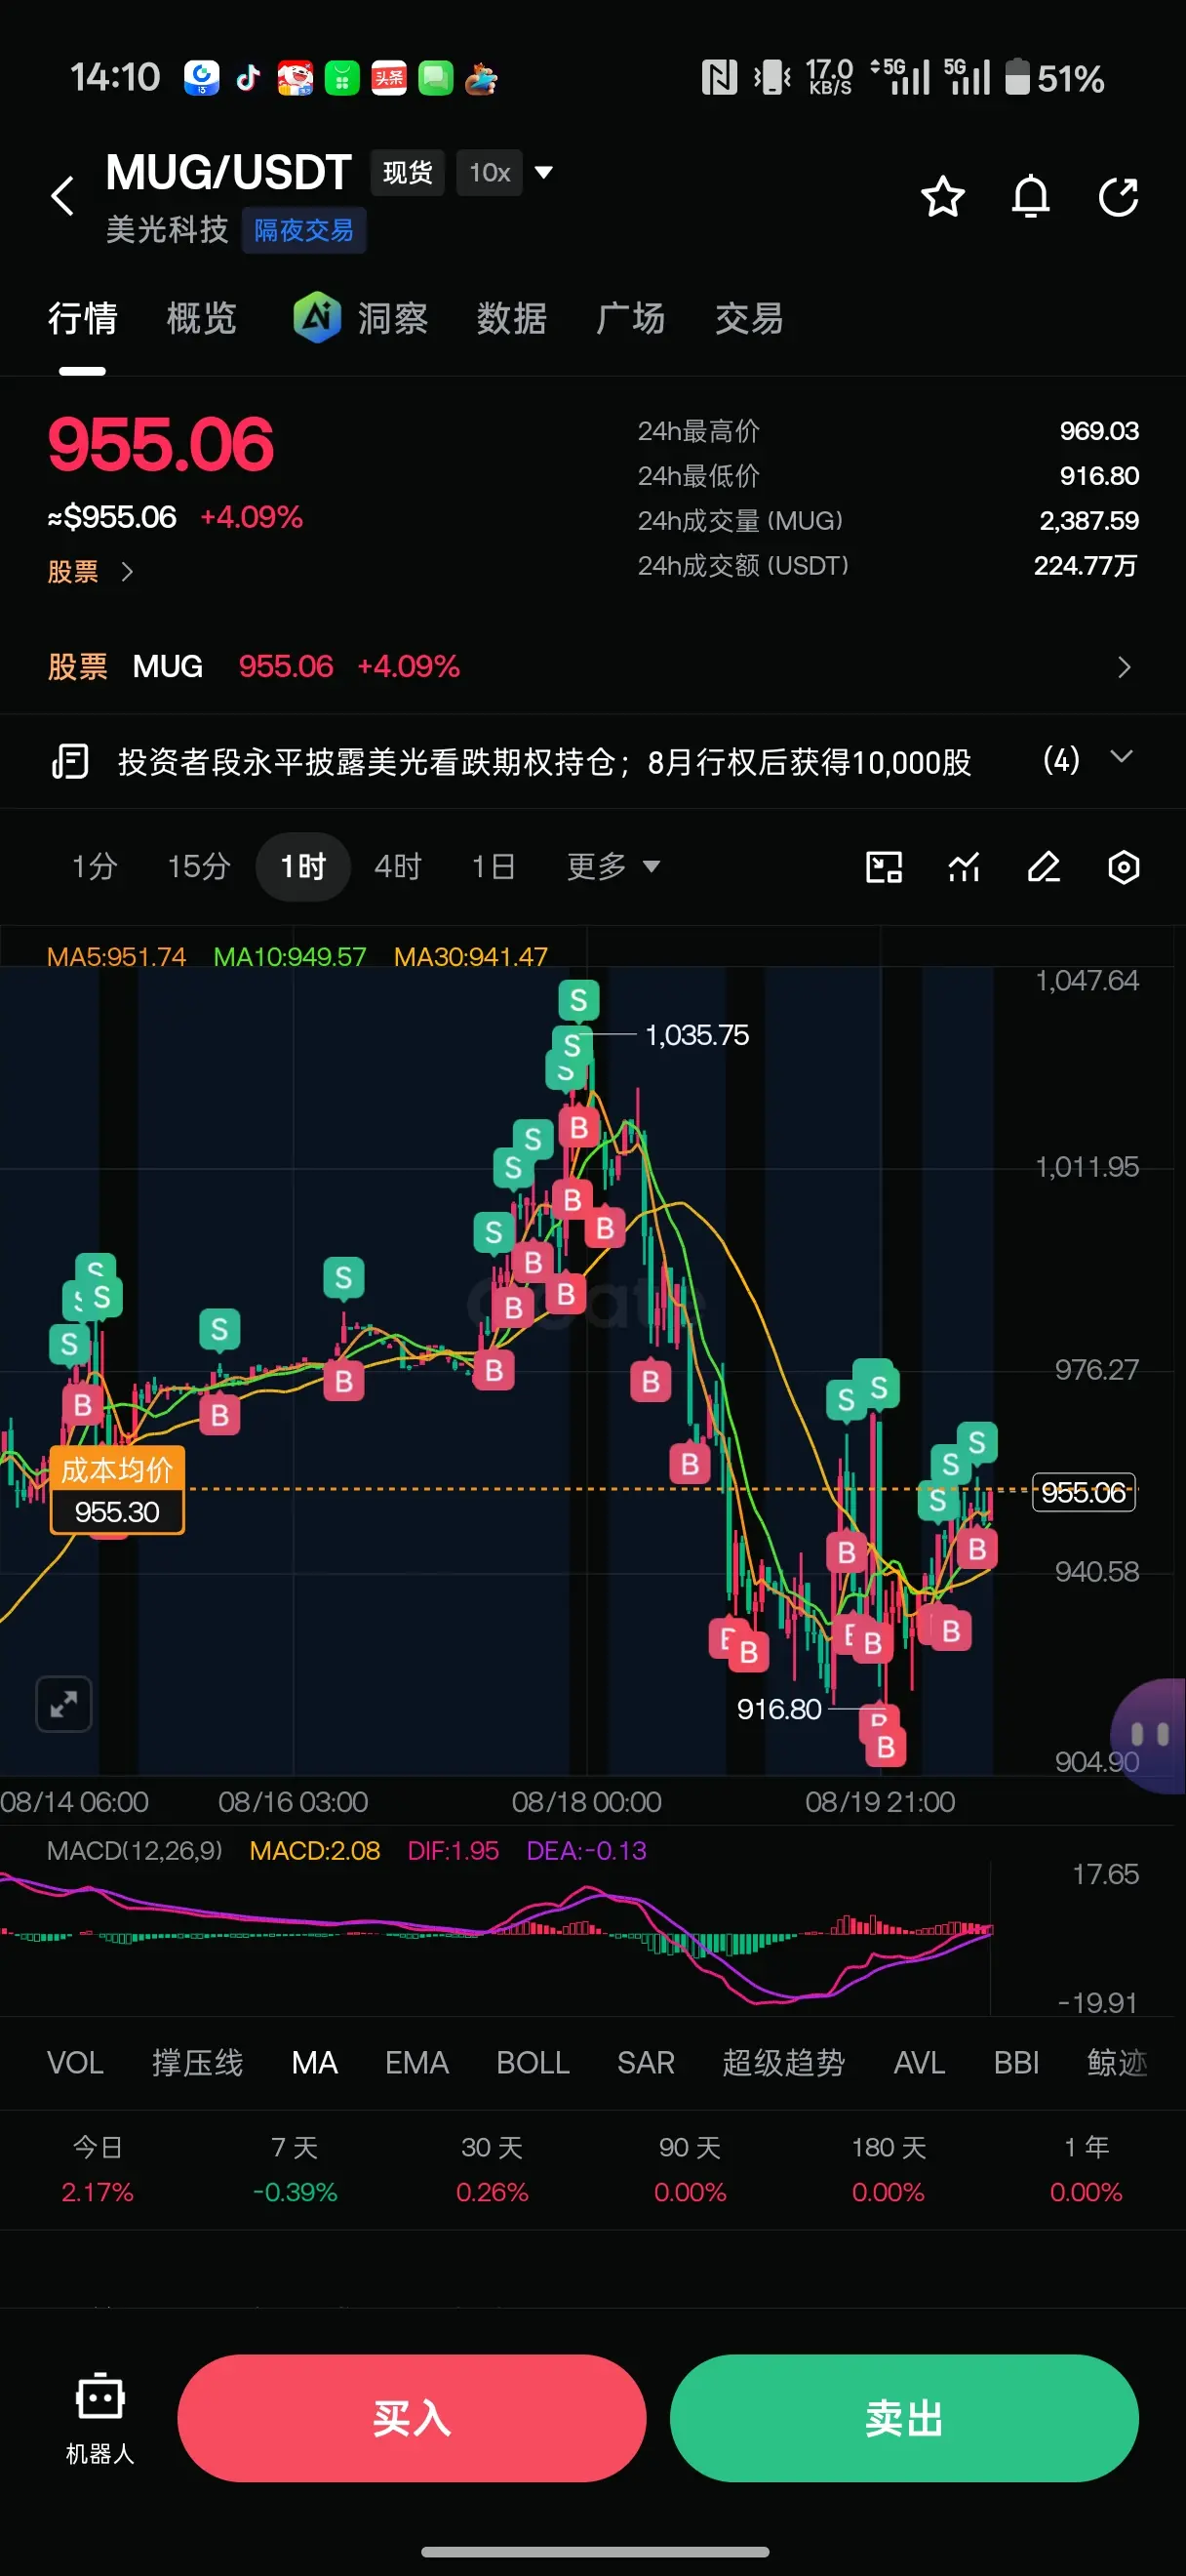The image size is (1186, 2576).
Task: Toggle the 超级趋势 indicator
Action: [783, 2062]
